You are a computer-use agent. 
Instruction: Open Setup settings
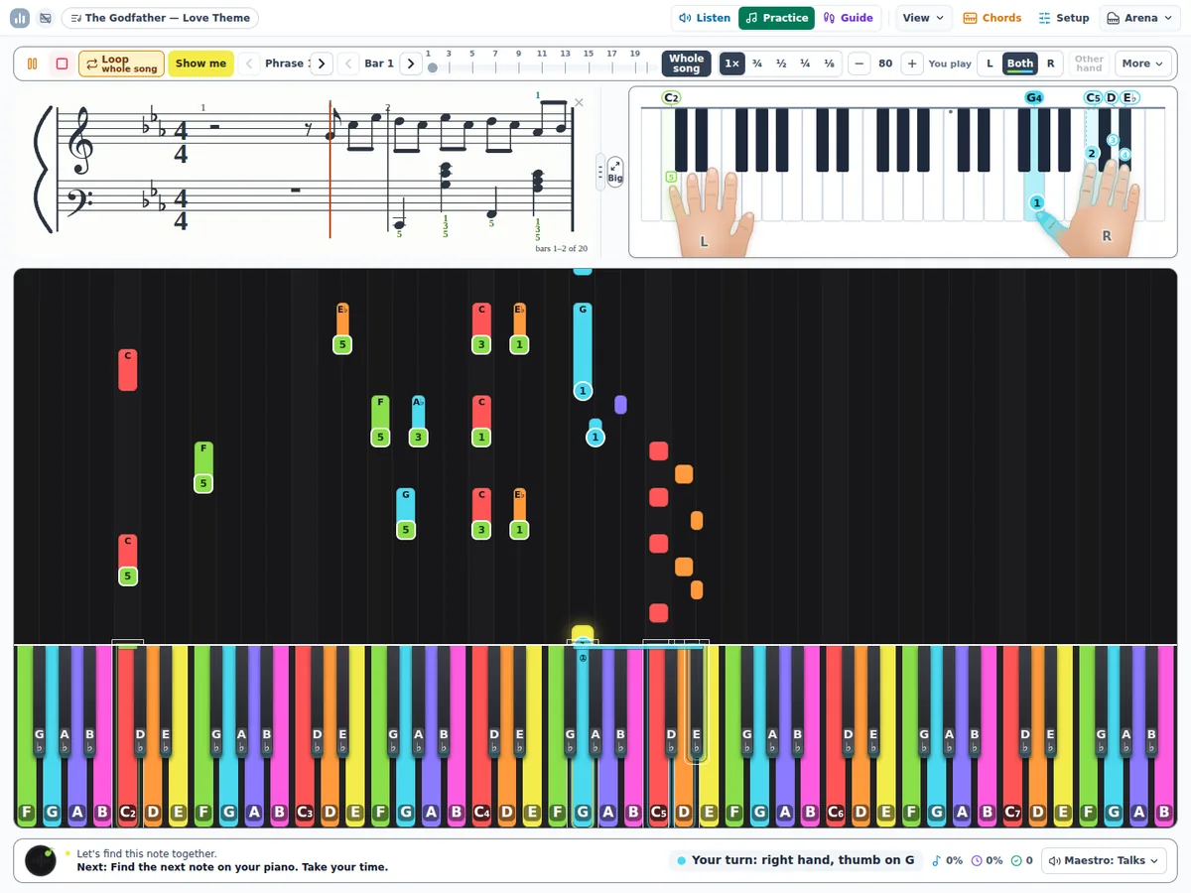click(1064, 18)
